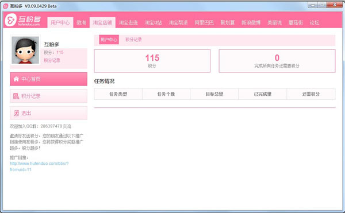345x213 pixels.
Task: Click the home icon beside 中心首页
Action: point(16,79)
